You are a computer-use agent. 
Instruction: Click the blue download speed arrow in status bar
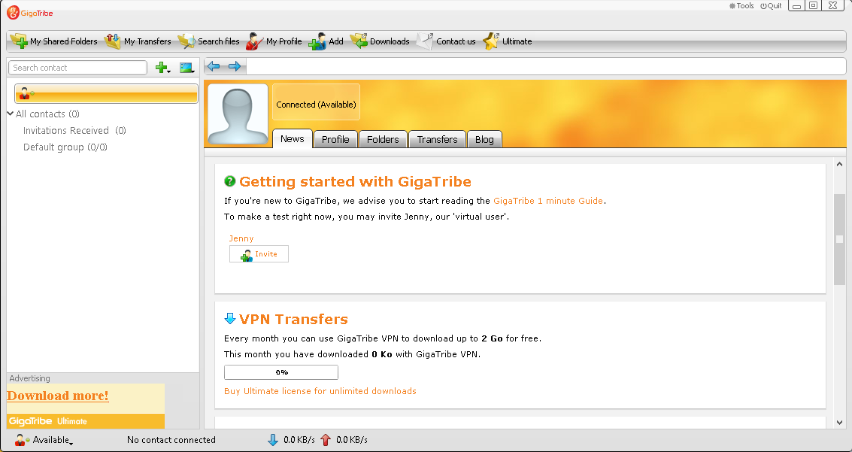[x=273, y=439]
